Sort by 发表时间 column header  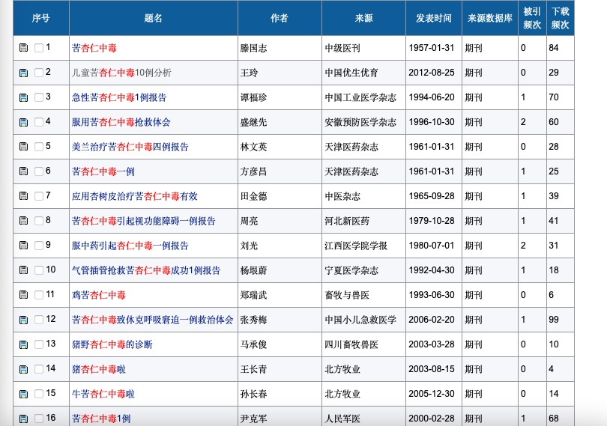434,18
